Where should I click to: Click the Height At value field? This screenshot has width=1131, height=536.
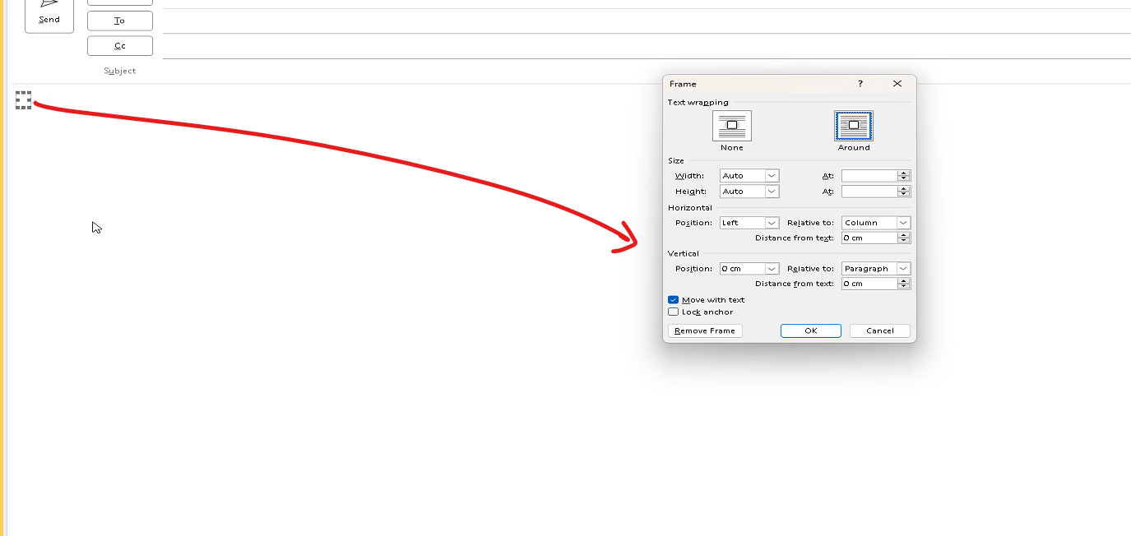click(x=869, y=192)
